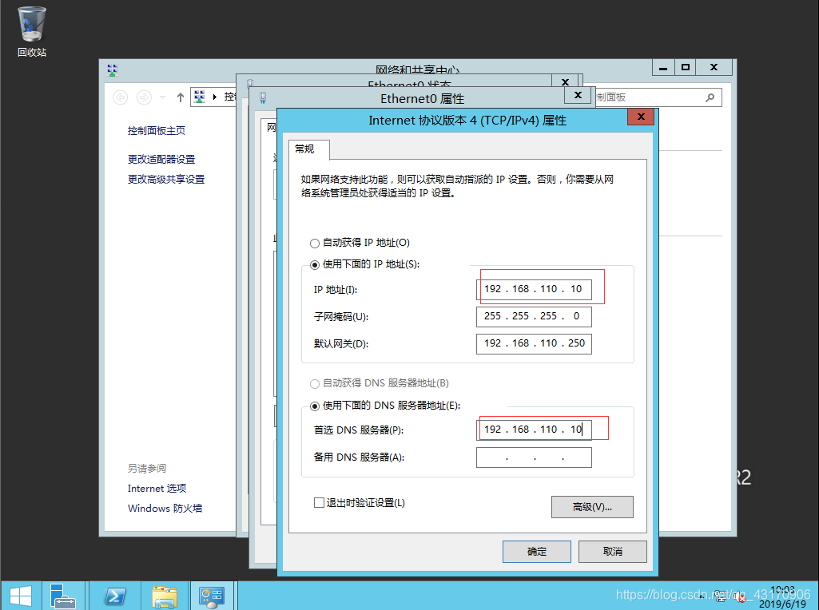819x610 pixels.
Task: Click the address bar network icon
Action: 200,97
